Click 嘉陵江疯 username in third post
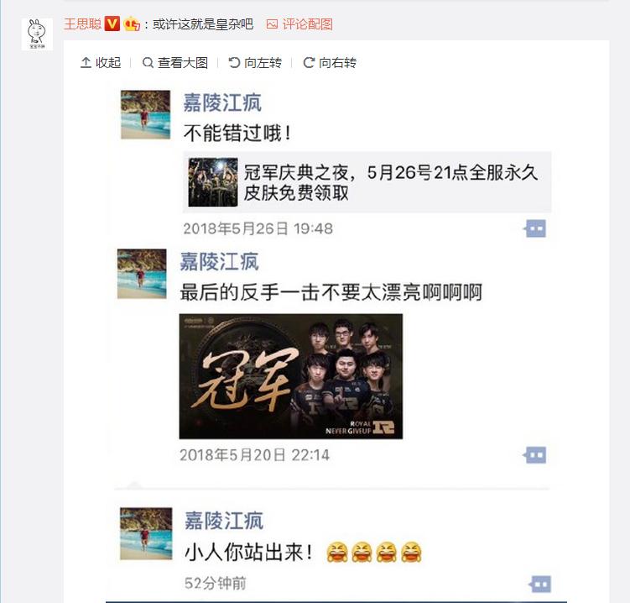The height and width of the screenshot is (603, 630). click(224, 521)
